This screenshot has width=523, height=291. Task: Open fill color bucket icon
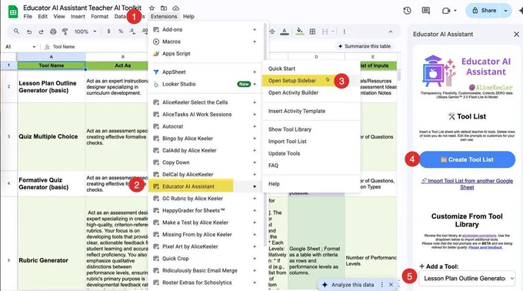(299, 32)
